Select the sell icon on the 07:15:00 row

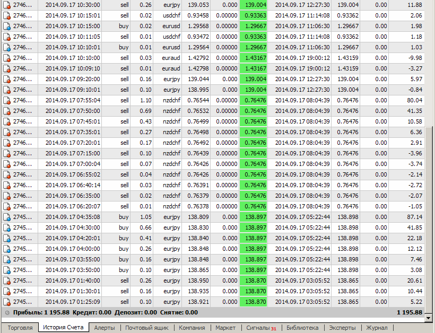(7, 154)
